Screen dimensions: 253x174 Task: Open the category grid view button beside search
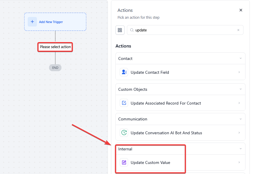point(120,30)
